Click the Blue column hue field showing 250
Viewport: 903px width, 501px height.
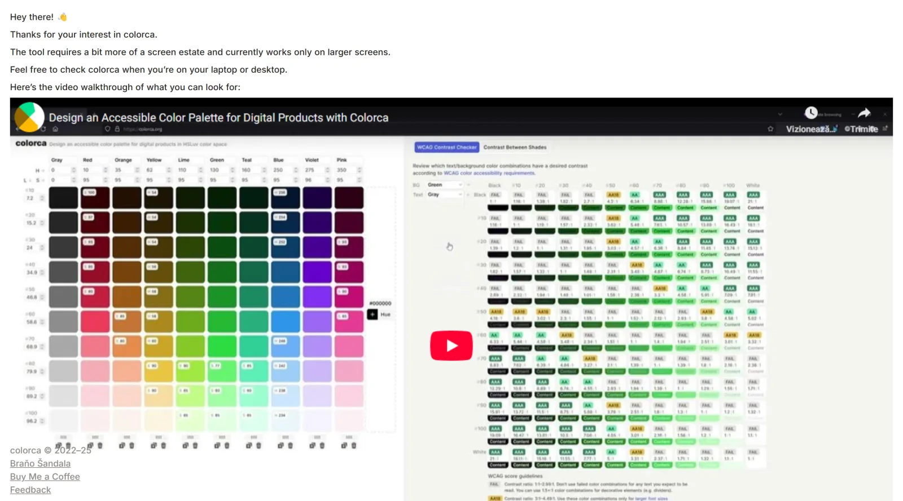[285, 170]
